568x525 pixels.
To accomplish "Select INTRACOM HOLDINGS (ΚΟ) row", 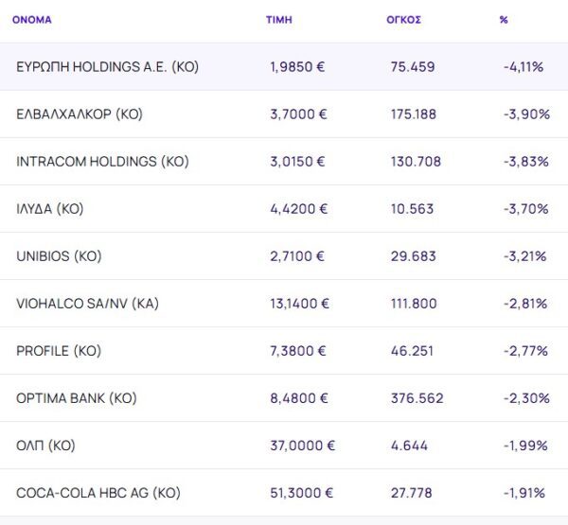I will click(102, 162).
